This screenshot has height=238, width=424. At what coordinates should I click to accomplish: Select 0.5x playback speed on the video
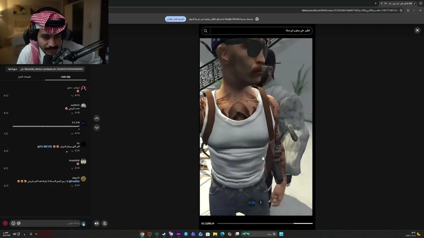click(x=252, y=203)
